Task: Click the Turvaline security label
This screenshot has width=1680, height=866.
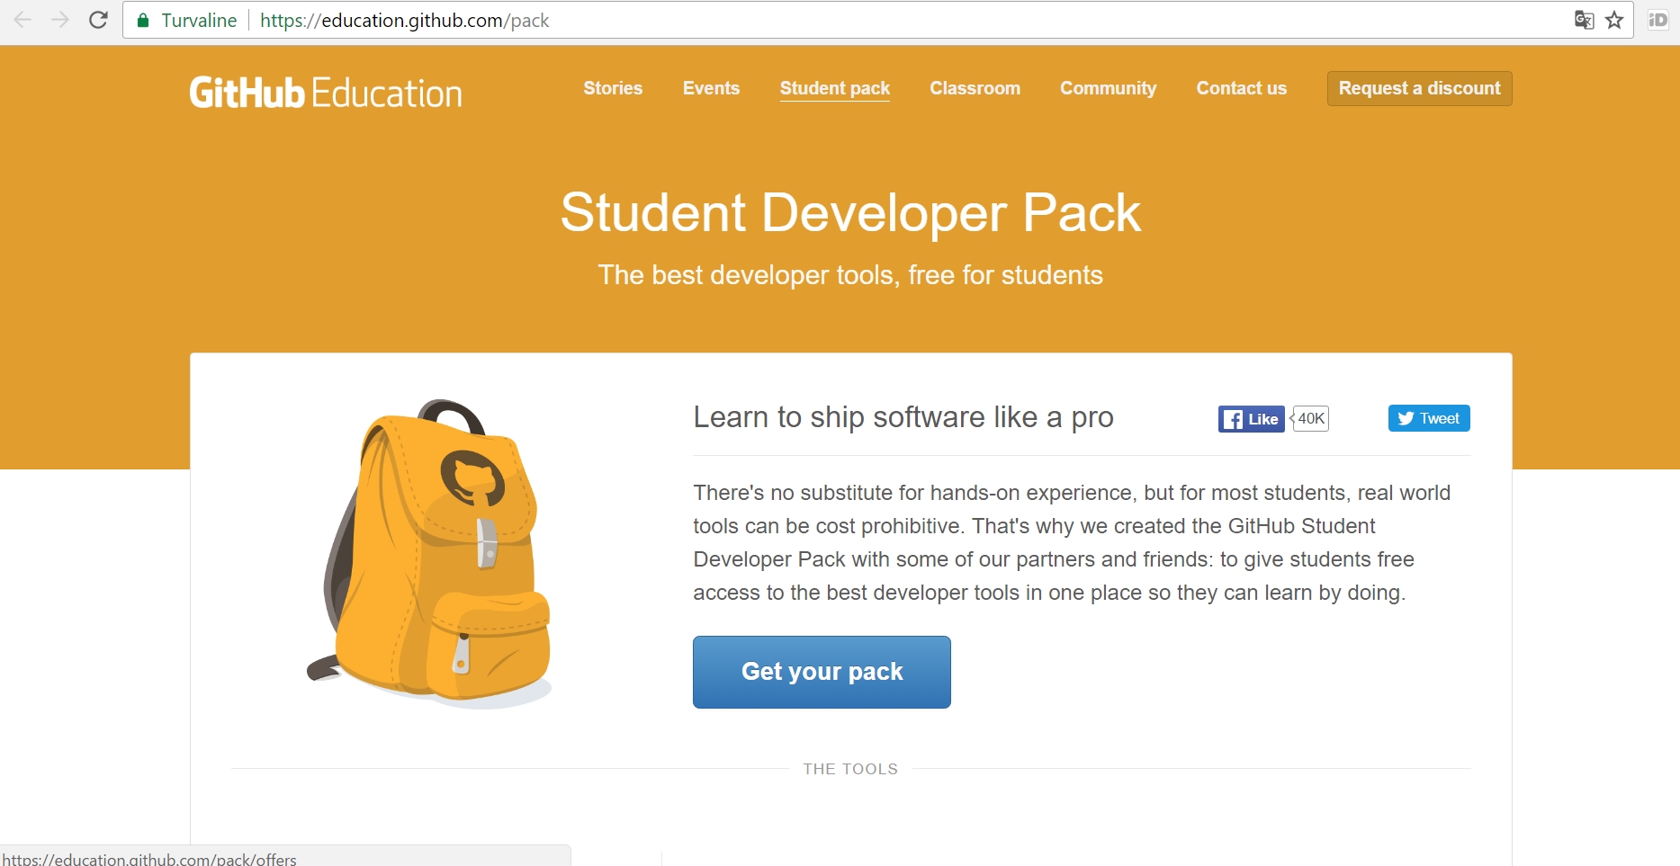Action: pos(199,21)
